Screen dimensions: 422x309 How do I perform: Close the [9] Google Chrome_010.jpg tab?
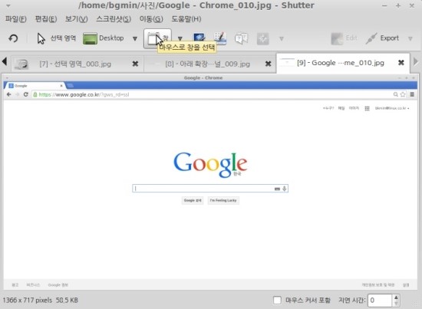pos(401,63)
